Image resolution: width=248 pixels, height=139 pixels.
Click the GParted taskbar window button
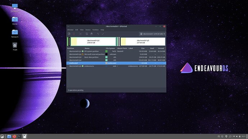click(24, 136)
